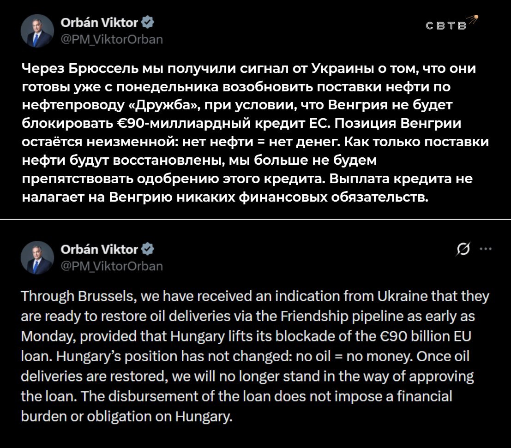Open the profile photo on the Russian tweet

37,30
